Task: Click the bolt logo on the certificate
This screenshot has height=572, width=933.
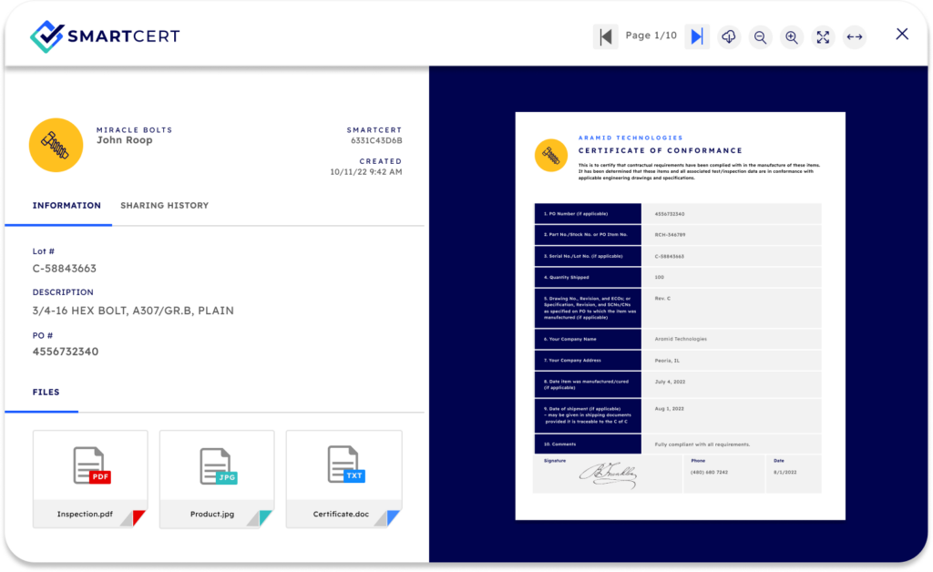Action: (x=551, y=155)
